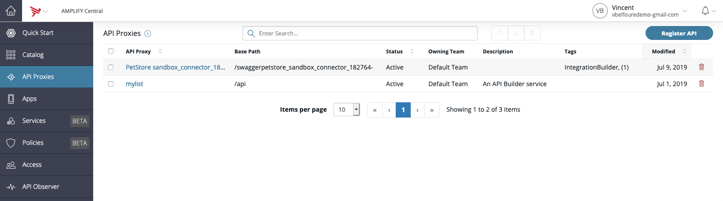The image size is (723, 201).
Task: Go to the home dashboard icon
Action: pos(11,11)
